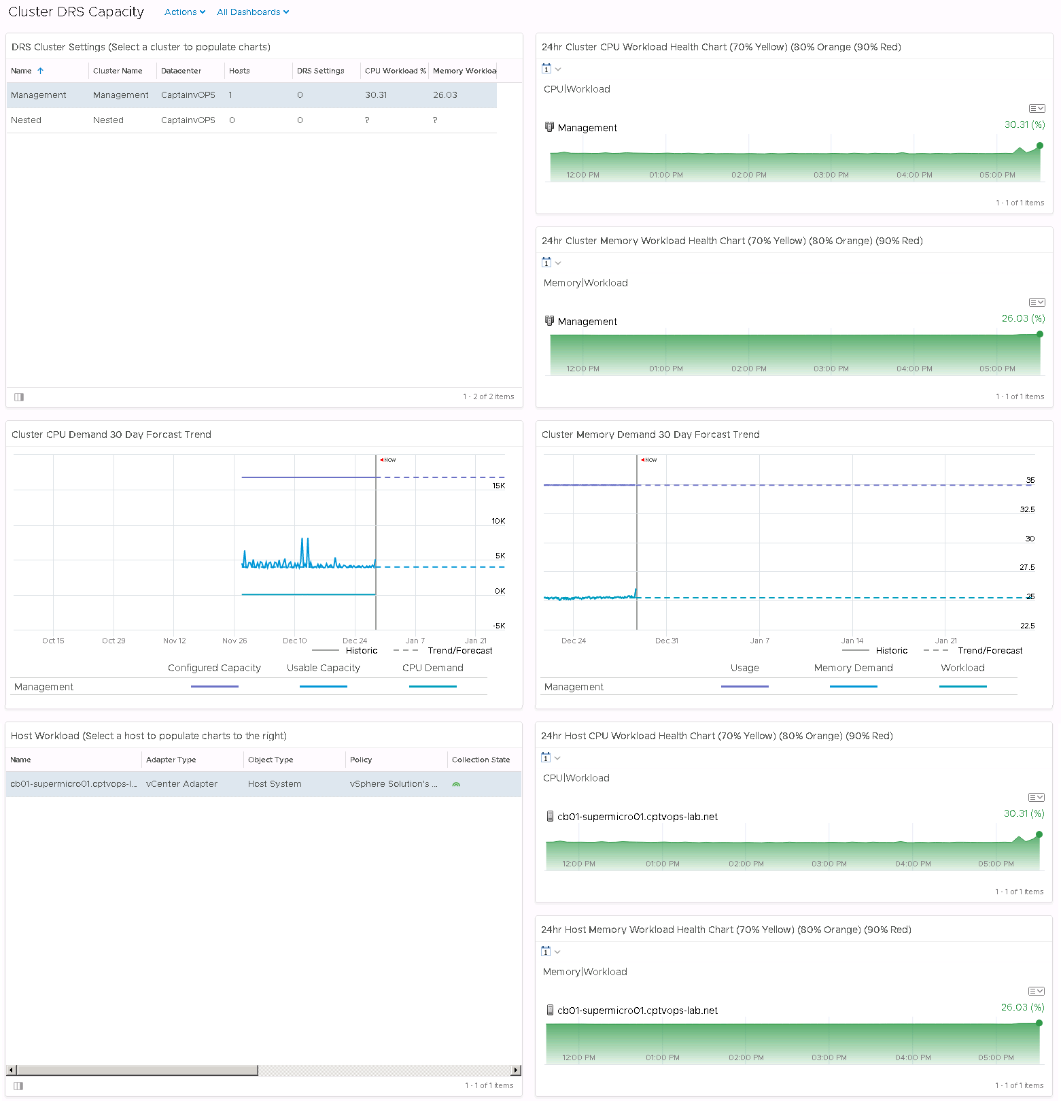Image resolution: width=1061 pixels, height=1101 pixels.
Task: Toggle CPU Demand legend line swatch
Action: point(432,687)
